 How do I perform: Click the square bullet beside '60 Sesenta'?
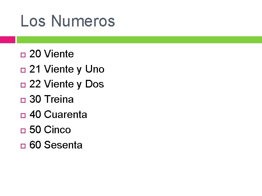click(23, 146)
